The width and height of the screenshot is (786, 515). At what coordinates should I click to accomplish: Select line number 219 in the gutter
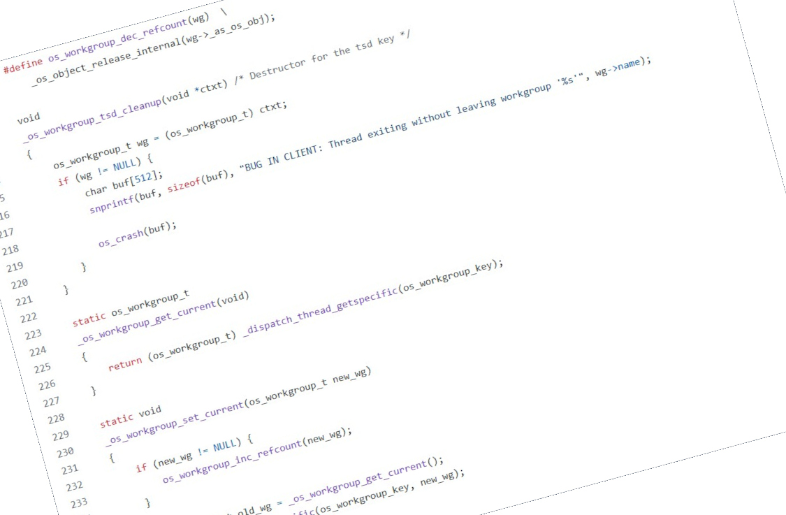(x=15, y=267)
